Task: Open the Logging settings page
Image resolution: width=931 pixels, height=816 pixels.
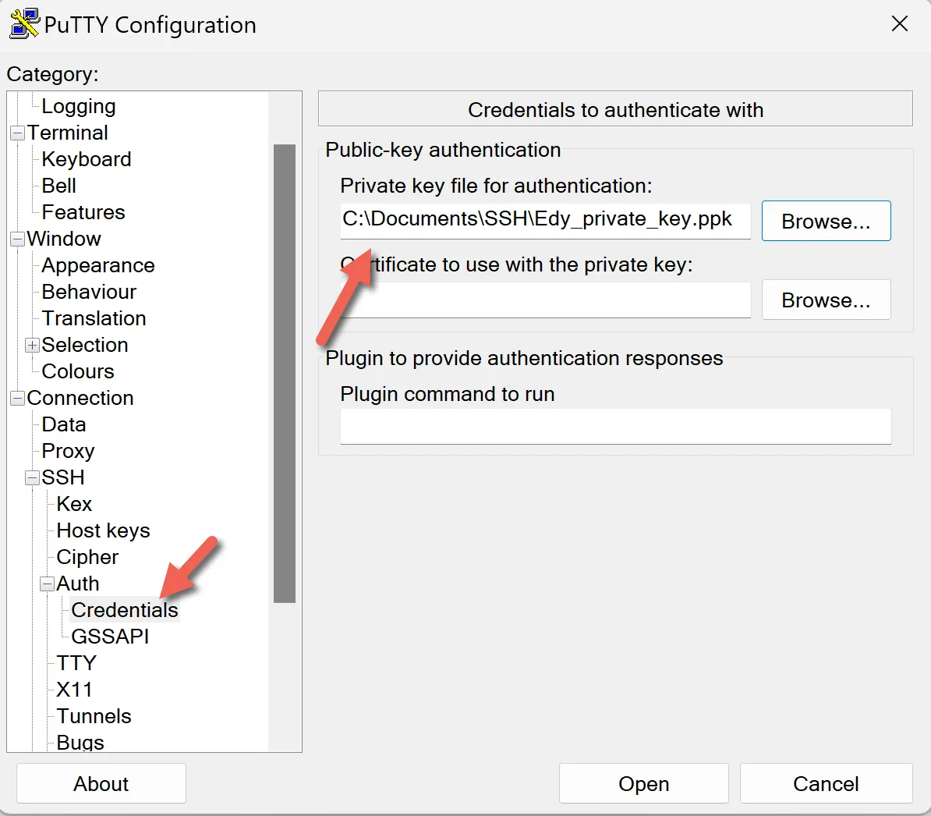Action: pyautogui.click(x=79, y=106)
